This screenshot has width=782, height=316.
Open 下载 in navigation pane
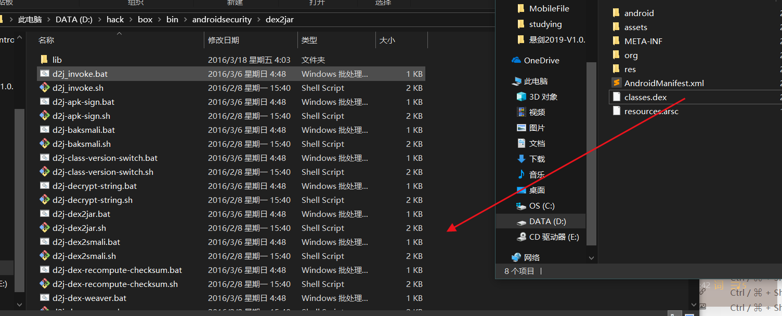[x=537, y=159]
